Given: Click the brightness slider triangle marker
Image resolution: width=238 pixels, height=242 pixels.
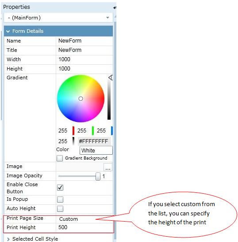Looking at the screenshot, I should [111, 78].
